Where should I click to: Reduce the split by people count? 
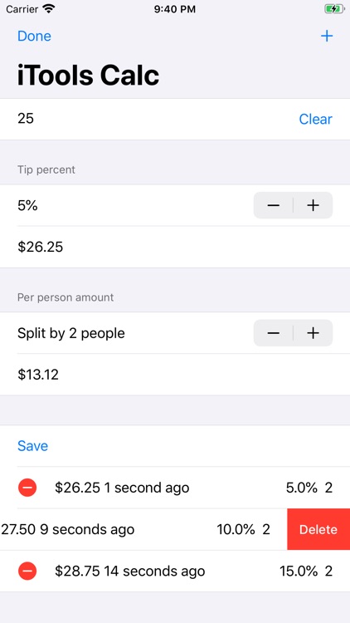tap(274, 333)
